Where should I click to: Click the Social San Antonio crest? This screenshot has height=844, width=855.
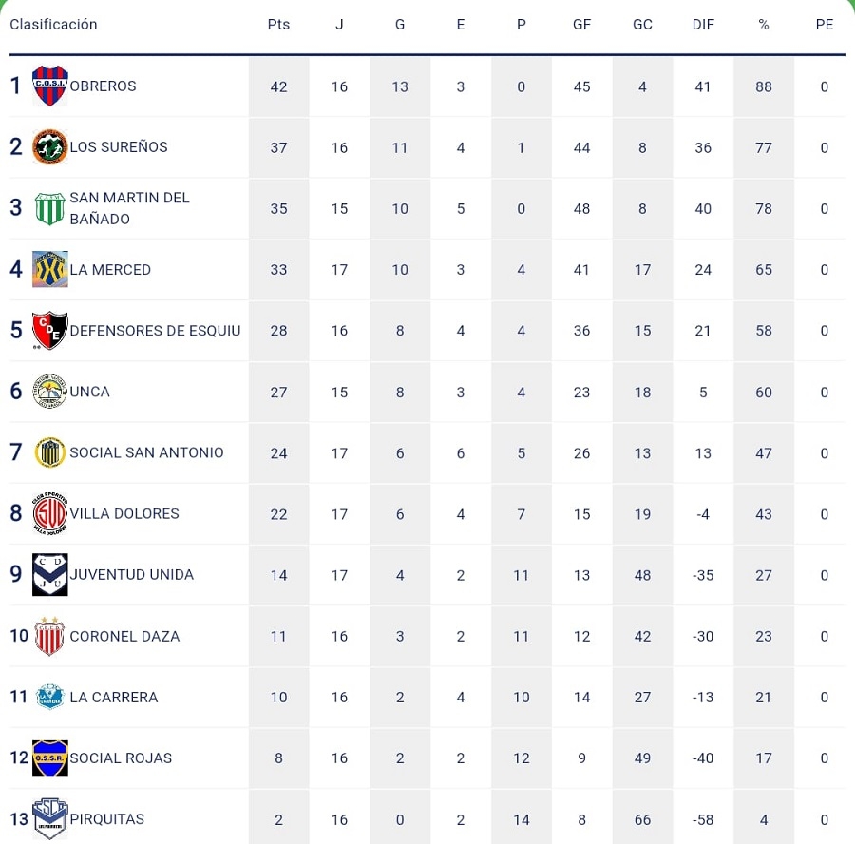point(49,452)
